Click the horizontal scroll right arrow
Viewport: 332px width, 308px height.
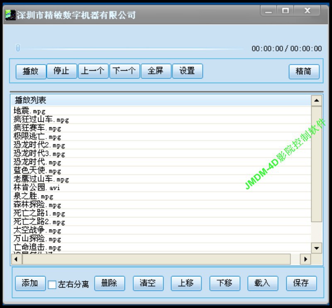click(306, 259)
